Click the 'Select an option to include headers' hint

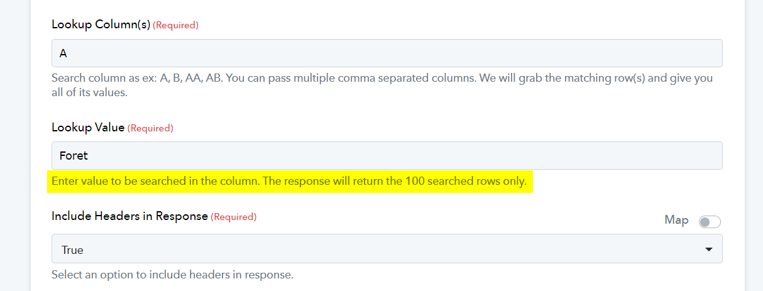coord(172,275)
